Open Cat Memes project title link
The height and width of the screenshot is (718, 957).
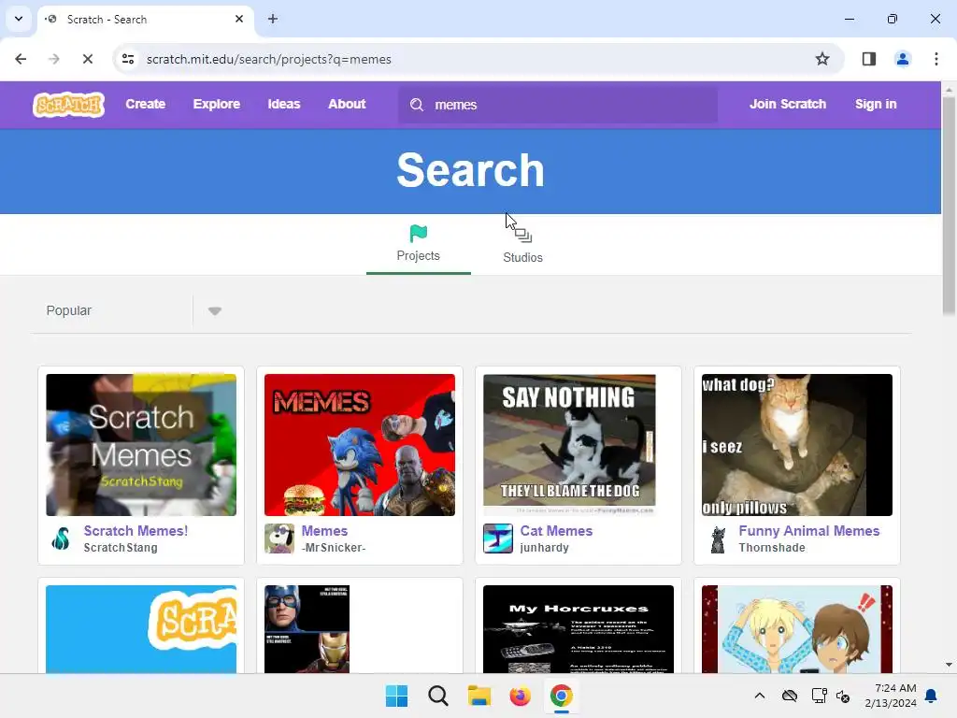(x=556, y=531)
